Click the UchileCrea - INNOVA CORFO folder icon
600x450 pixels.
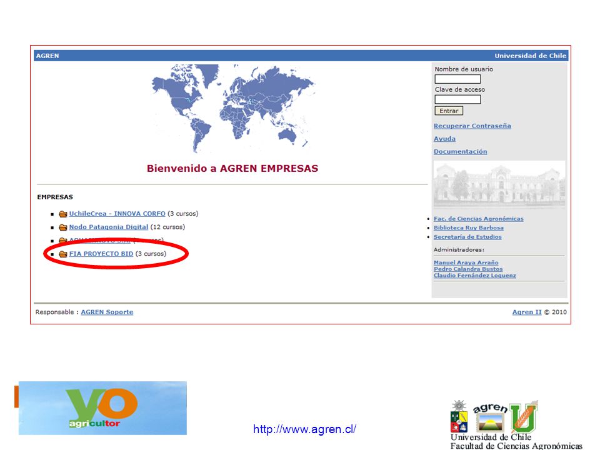coord(63,214)
